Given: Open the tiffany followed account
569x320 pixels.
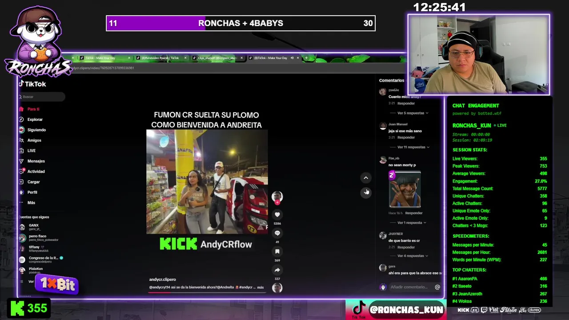Looking at the screenshot, I should pyautogui.click(x=34, y=248).
